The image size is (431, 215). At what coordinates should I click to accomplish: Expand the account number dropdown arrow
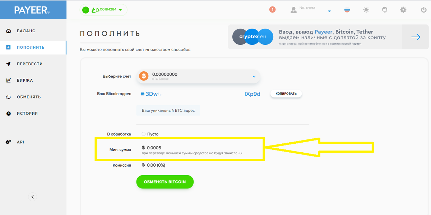click(x=329, y=11)
